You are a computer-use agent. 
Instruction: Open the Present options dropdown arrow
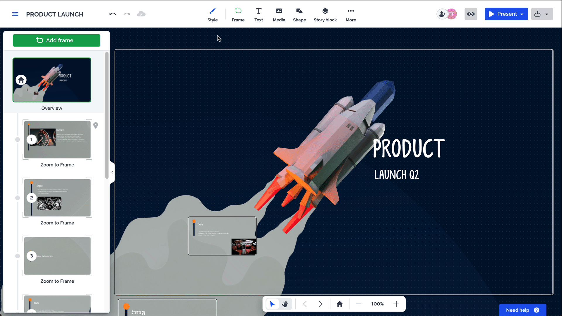click(x=522, y=14)
